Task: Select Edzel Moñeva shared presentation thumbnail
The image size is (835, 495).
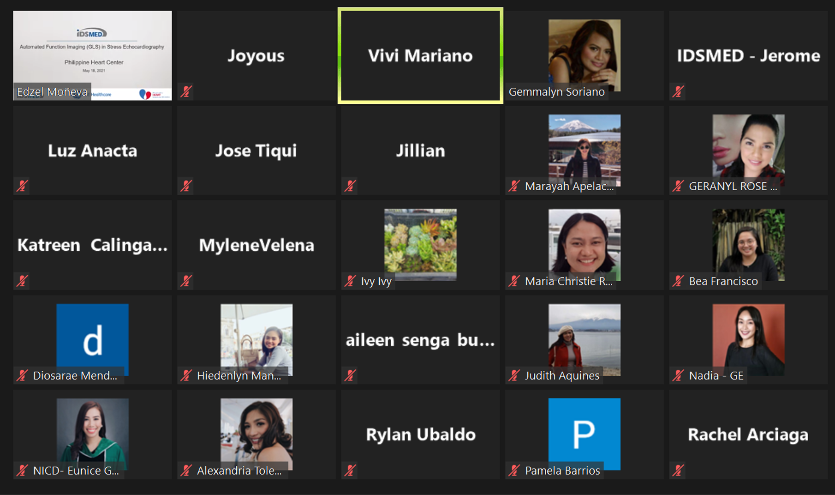Action: (92, 55)
